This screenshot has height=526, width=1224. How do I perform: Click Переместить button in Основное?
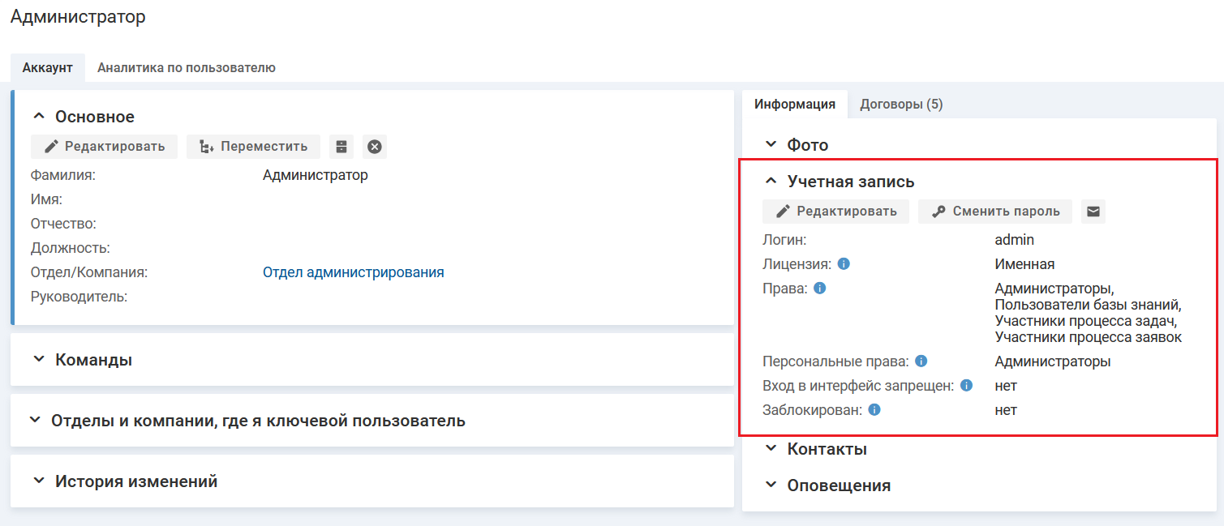[253, 147]
